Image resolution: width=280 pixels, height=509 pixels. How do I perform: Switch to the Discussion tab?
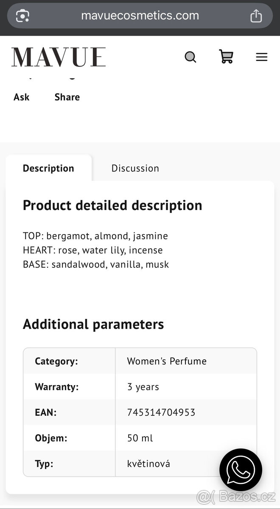[x=135, y=168]
